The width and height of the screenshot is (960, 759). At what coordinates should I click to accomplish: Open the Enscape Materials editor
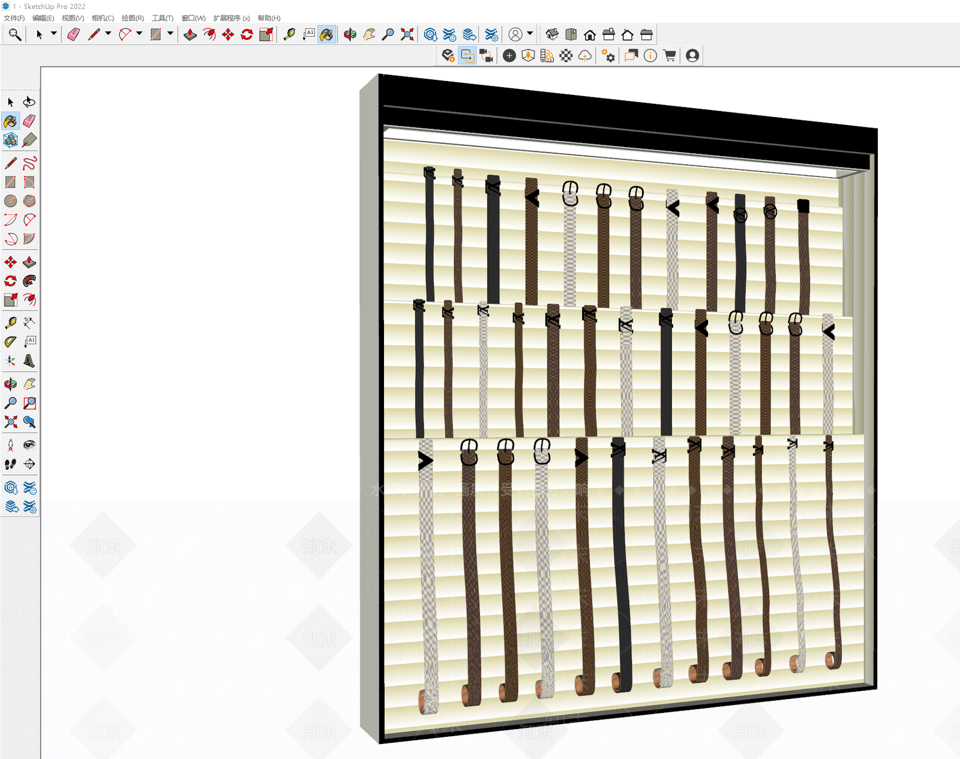pos(547,56)
